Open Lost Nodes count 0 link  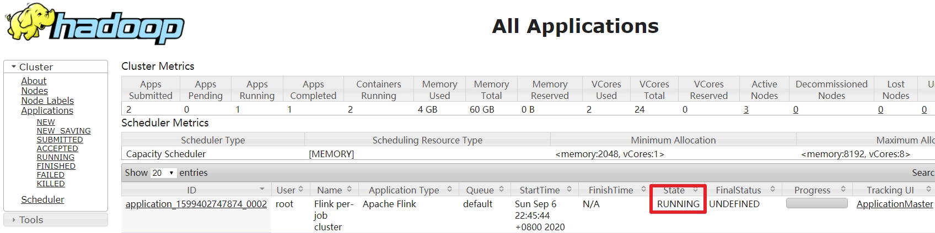(880, 109)
